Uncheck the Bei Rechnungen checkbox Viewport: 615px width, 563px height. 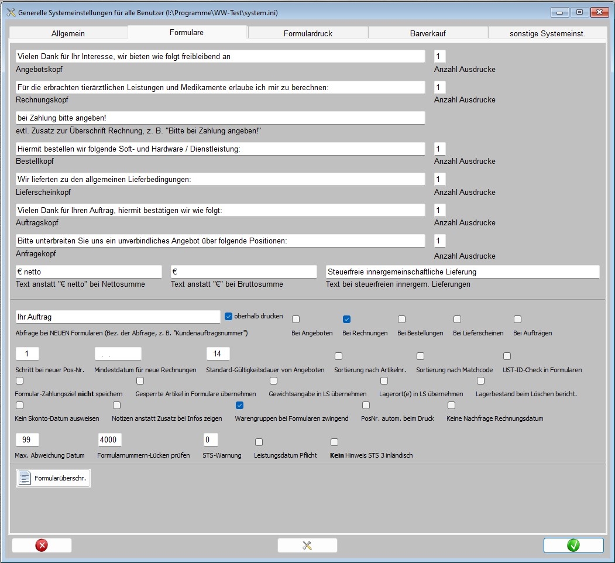347,320
